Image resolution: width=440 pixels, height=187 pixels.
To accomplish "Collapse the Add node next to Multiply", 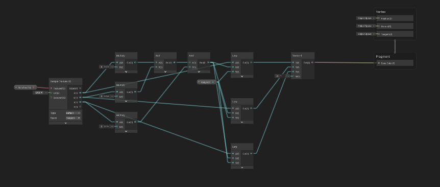I will 165,72.
